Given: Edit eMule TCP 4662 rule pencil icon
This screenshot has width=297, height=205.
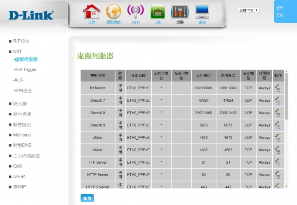Looking at the screenshot, I should pyautogui.click(x=277, y=148).
